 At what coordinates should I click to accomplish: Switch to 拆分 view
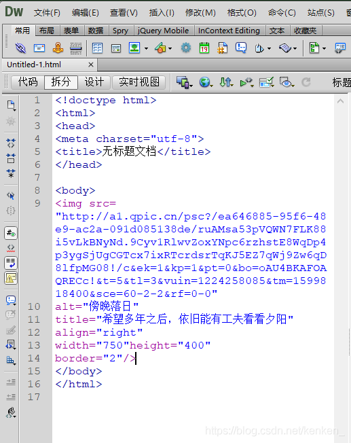coord(60,82)
